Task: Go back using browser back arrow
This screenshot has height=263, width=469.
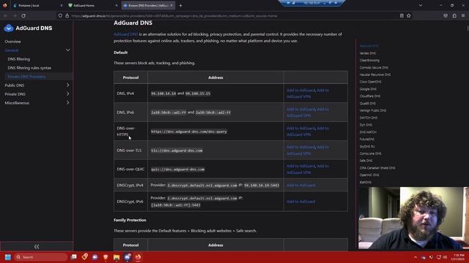Action: [5, 16]
